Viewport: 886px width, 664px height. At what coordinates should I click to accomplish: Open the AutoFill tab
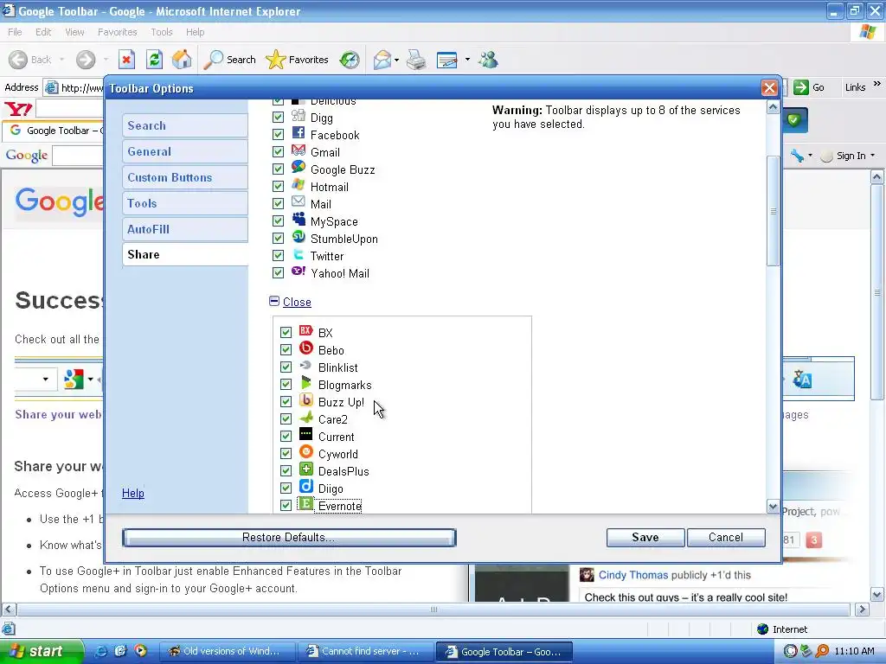pos(185,229)
